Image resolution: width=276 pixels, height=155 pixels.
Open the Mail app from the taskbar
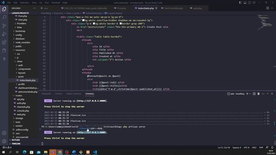pos(38,152)
